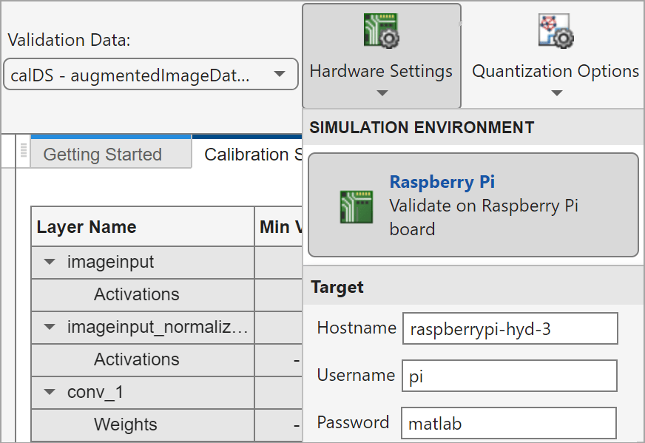Open the Hardware Settings dropdown arrow
This screenshot has width=645, height=443.
click(x=382, y=93)
